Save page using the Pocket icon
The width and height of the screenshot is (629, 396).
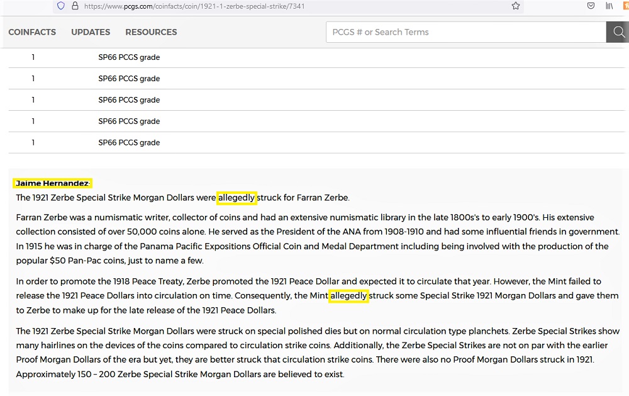click(591, 6)
